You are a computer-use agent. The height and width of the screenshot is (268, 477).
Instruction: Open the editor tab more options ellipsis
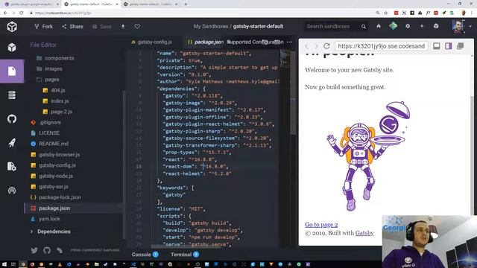289,42
